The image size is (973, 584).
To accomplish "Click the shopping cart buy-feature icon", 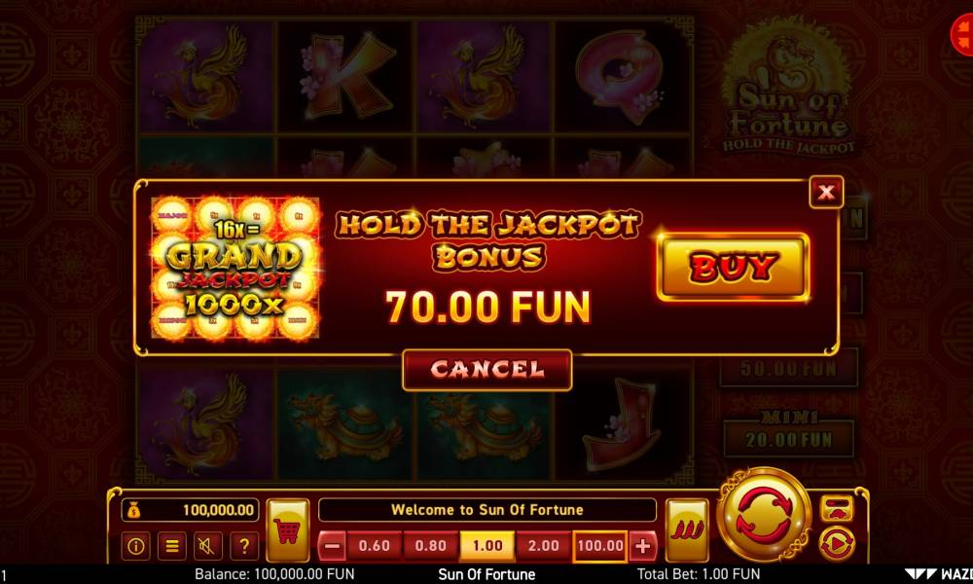I will pyautogui.click(x=288, y=530).
